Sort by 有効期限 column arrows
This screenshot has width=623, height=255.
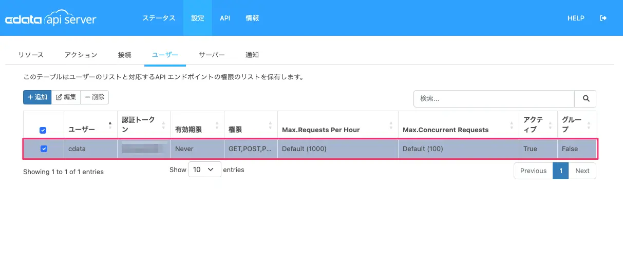pyautogui.click(x=217, y=124)
